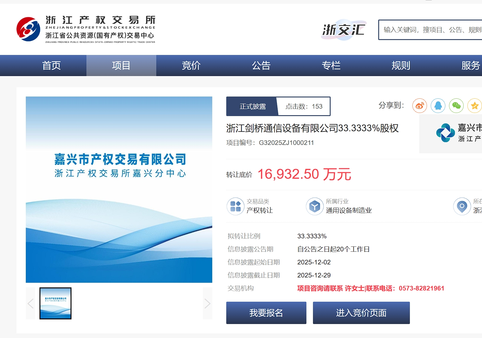This screenshot has width=482, height=338.
Task: Click project number G32025ZJ1000211
Action: click(x=286, y=143)
